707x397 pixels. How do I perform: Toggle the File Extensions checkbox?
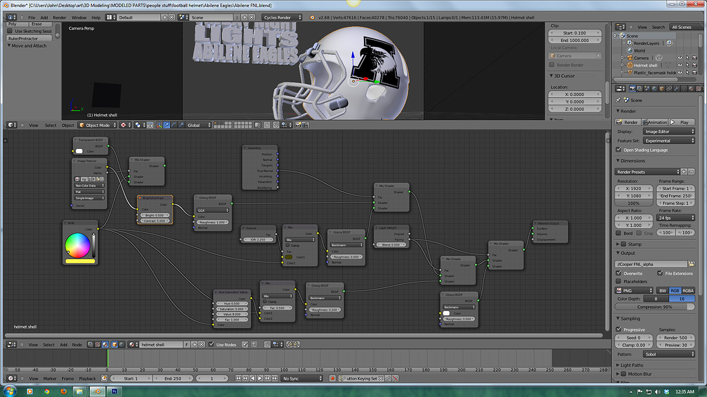tap(659, 273)
